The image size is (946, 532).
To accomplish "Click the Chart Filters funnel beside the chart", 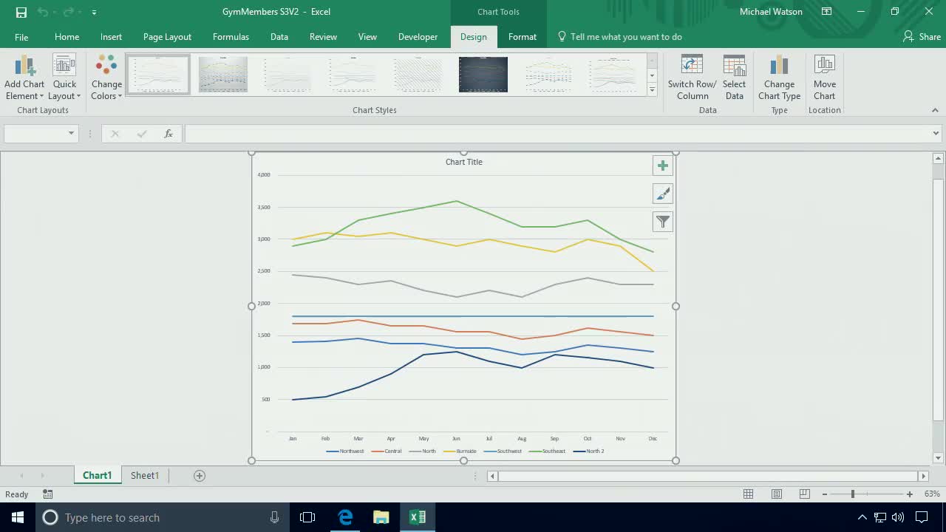I will click(662, 221).
